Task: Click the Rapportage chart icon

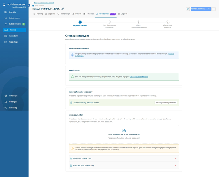Action: point(6,42)
